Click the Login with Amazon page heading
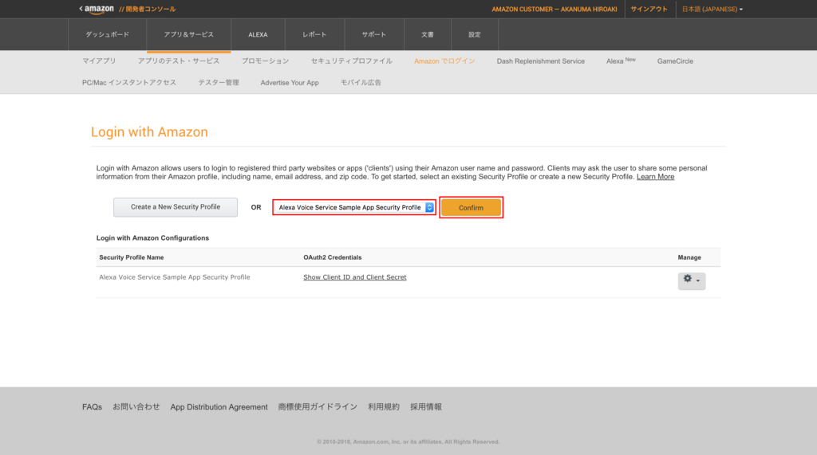 (149, 131)
